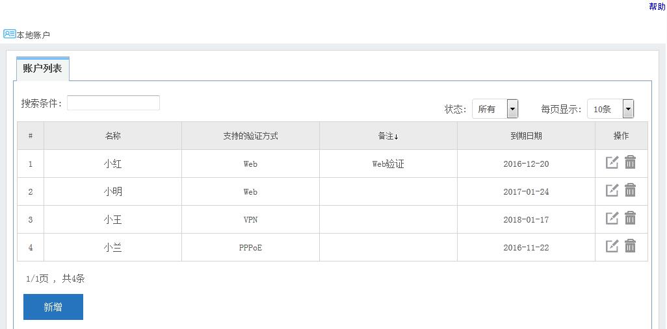Sort by the 备注 column header
The height and width of the screenshot is (329, 667).
point(388,136)
